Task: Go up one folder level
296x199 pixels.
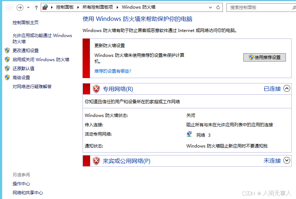Action: pyautogui.click(x=36, y=8)
